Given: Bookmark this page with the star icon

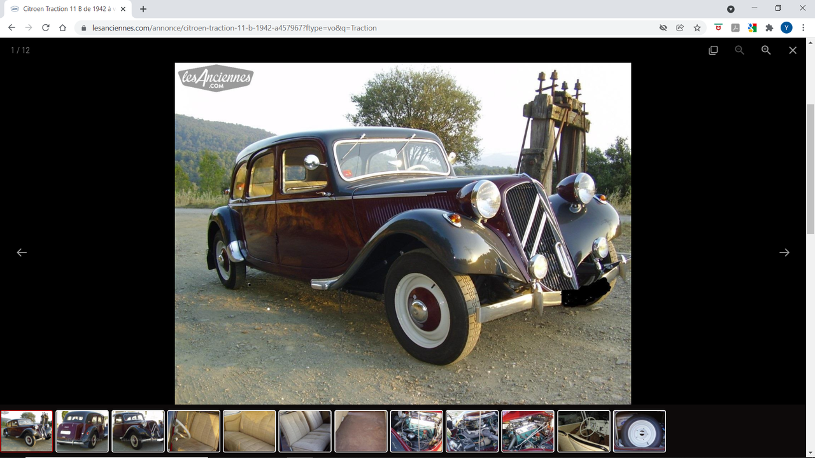Looking at the screenshot, I should [x=697, y=28].
